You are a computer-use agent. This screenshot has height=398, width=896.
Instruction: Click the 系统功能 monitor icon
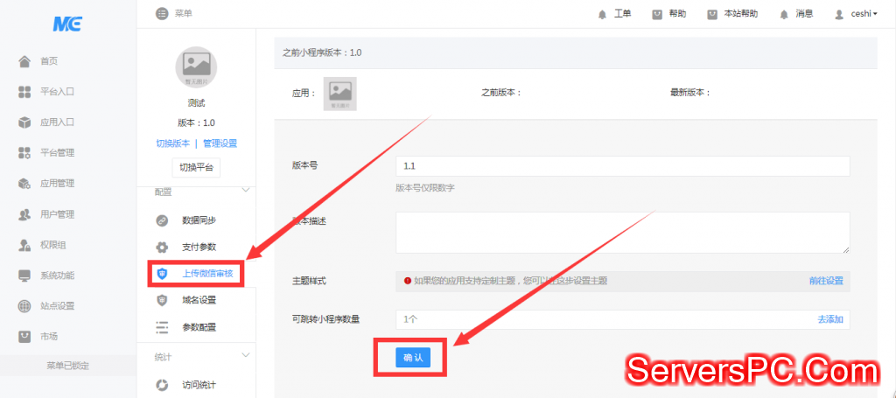[24, 276]
